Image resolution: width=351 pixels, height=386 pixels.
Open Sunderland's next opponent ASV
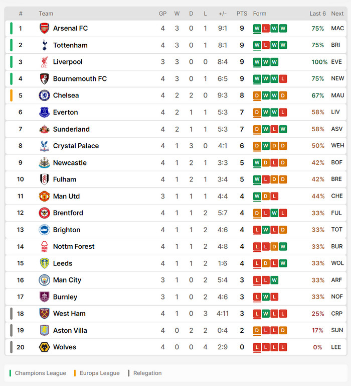point(337,129)
